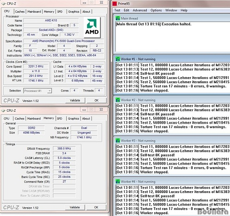Image resolution: width=230 pixels, height=216 pixels.
Task: Click the Main thread window icon
Action: [118, 18]
